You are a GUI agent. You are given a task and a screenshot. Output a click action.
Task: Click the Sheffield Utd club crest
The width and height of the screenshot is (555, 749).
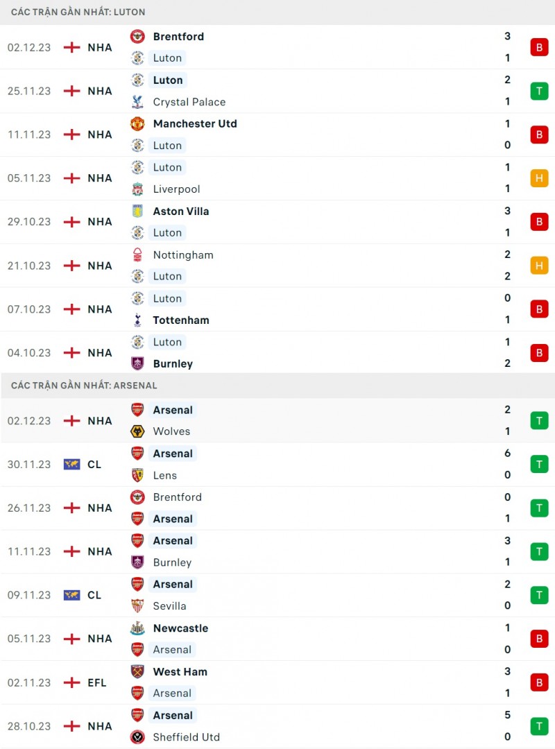click(x=137, y=737)
